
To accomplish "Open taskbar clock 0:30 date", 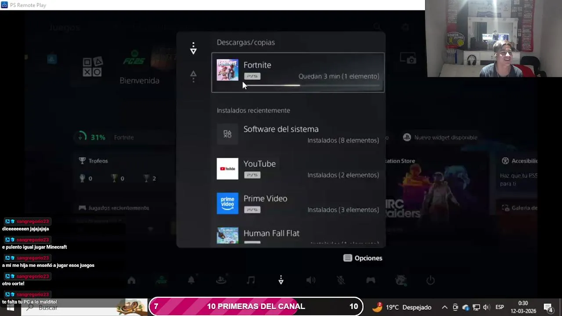I will coord(523,307).
